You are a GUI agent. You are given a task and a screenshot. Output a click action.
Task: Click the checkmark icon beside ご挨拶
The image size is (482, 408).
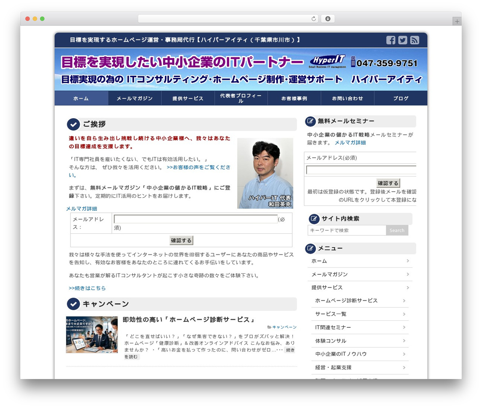tap(73, 124)
